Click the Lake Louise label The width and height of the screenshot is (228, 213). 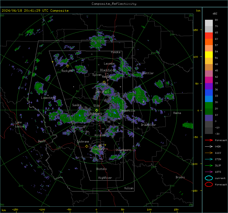pos(20,124)
